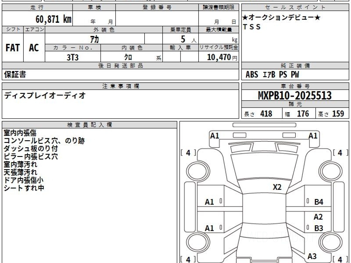Click the A3 mark on the rear fender
The height and width of the screenshot is (263, 351).
tap(312, 256)
